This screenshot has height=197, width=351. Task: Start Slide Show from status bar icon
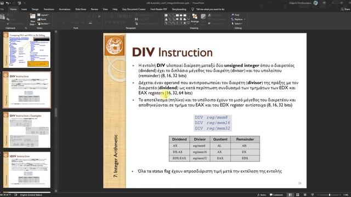click(x=313, y=195)
